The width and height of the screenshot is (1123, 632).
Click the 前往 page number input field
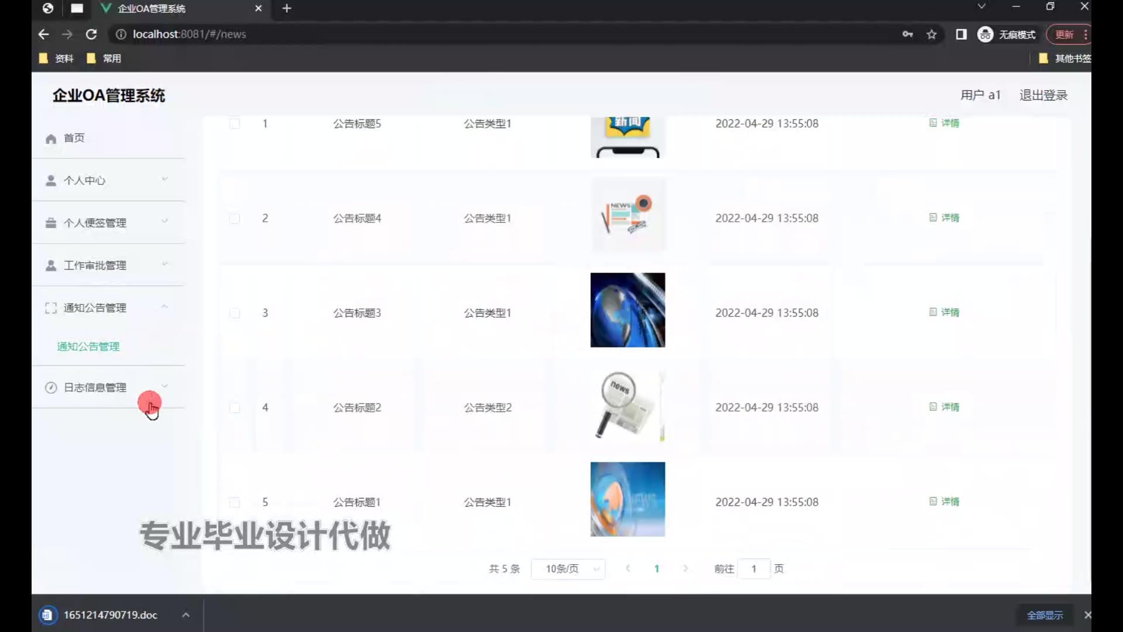pos(753,569)
